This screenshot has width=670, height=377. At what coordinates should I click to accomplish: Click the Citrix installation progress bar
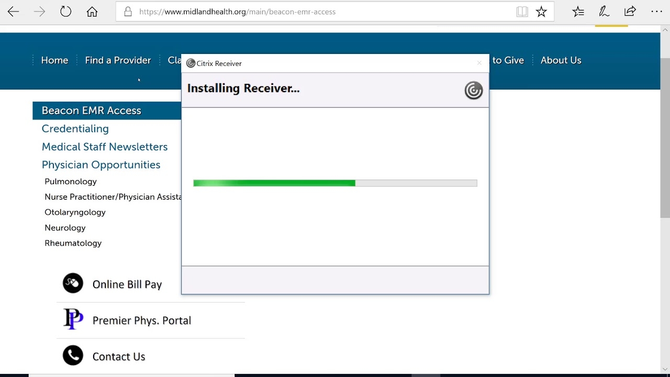335,183
